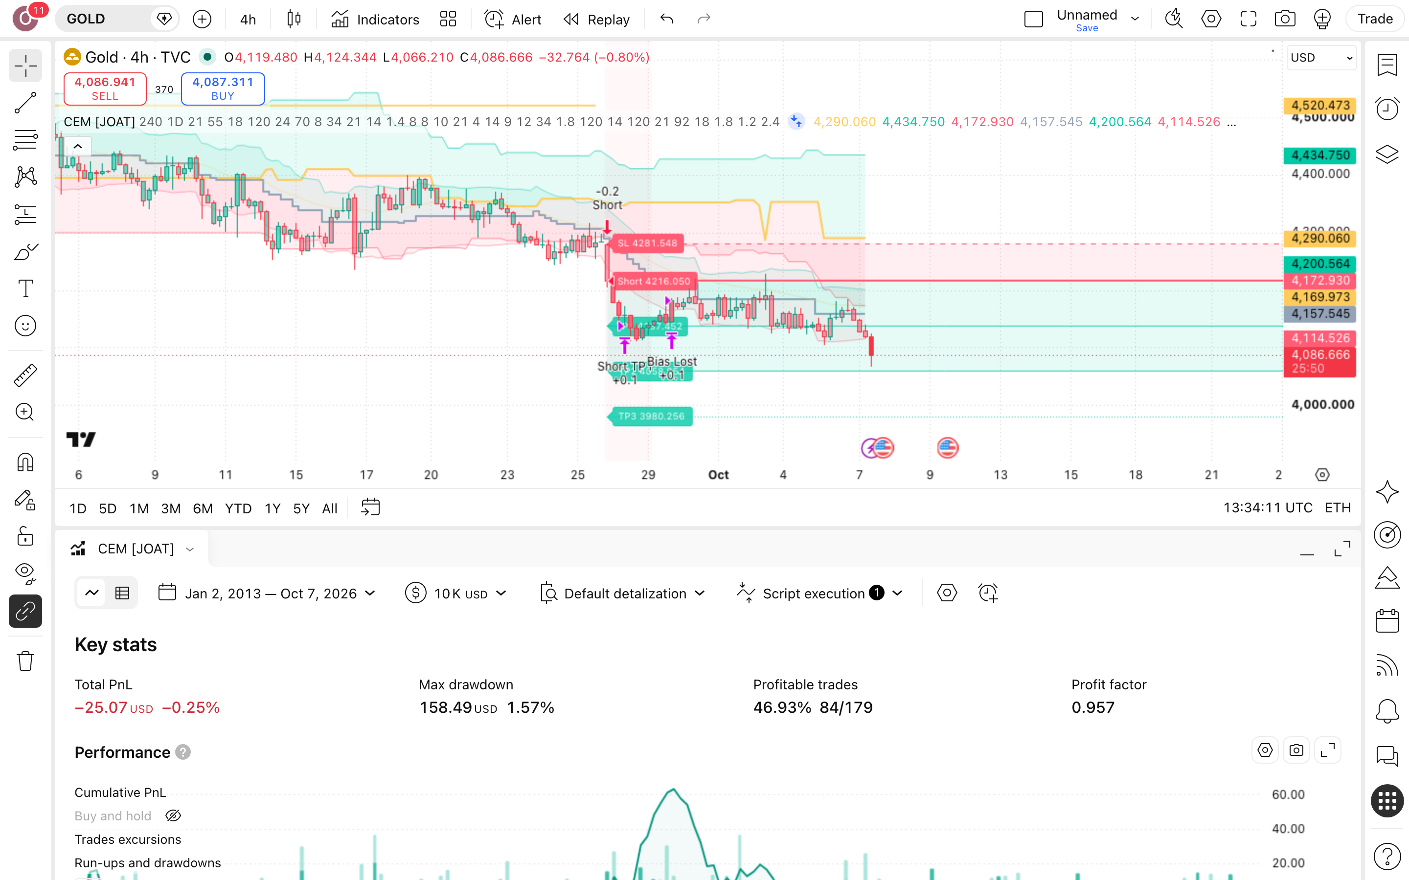Click the 4,087.311 BUY button
This screenshot has height=880, width=1409.
(223, 88)
